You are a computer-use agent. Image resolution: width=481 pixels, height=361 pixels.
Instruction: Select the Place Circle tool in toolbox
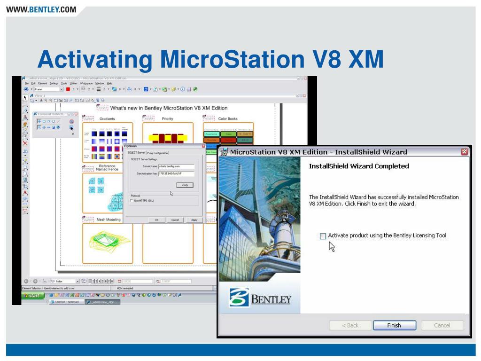[x=25, y=174]
